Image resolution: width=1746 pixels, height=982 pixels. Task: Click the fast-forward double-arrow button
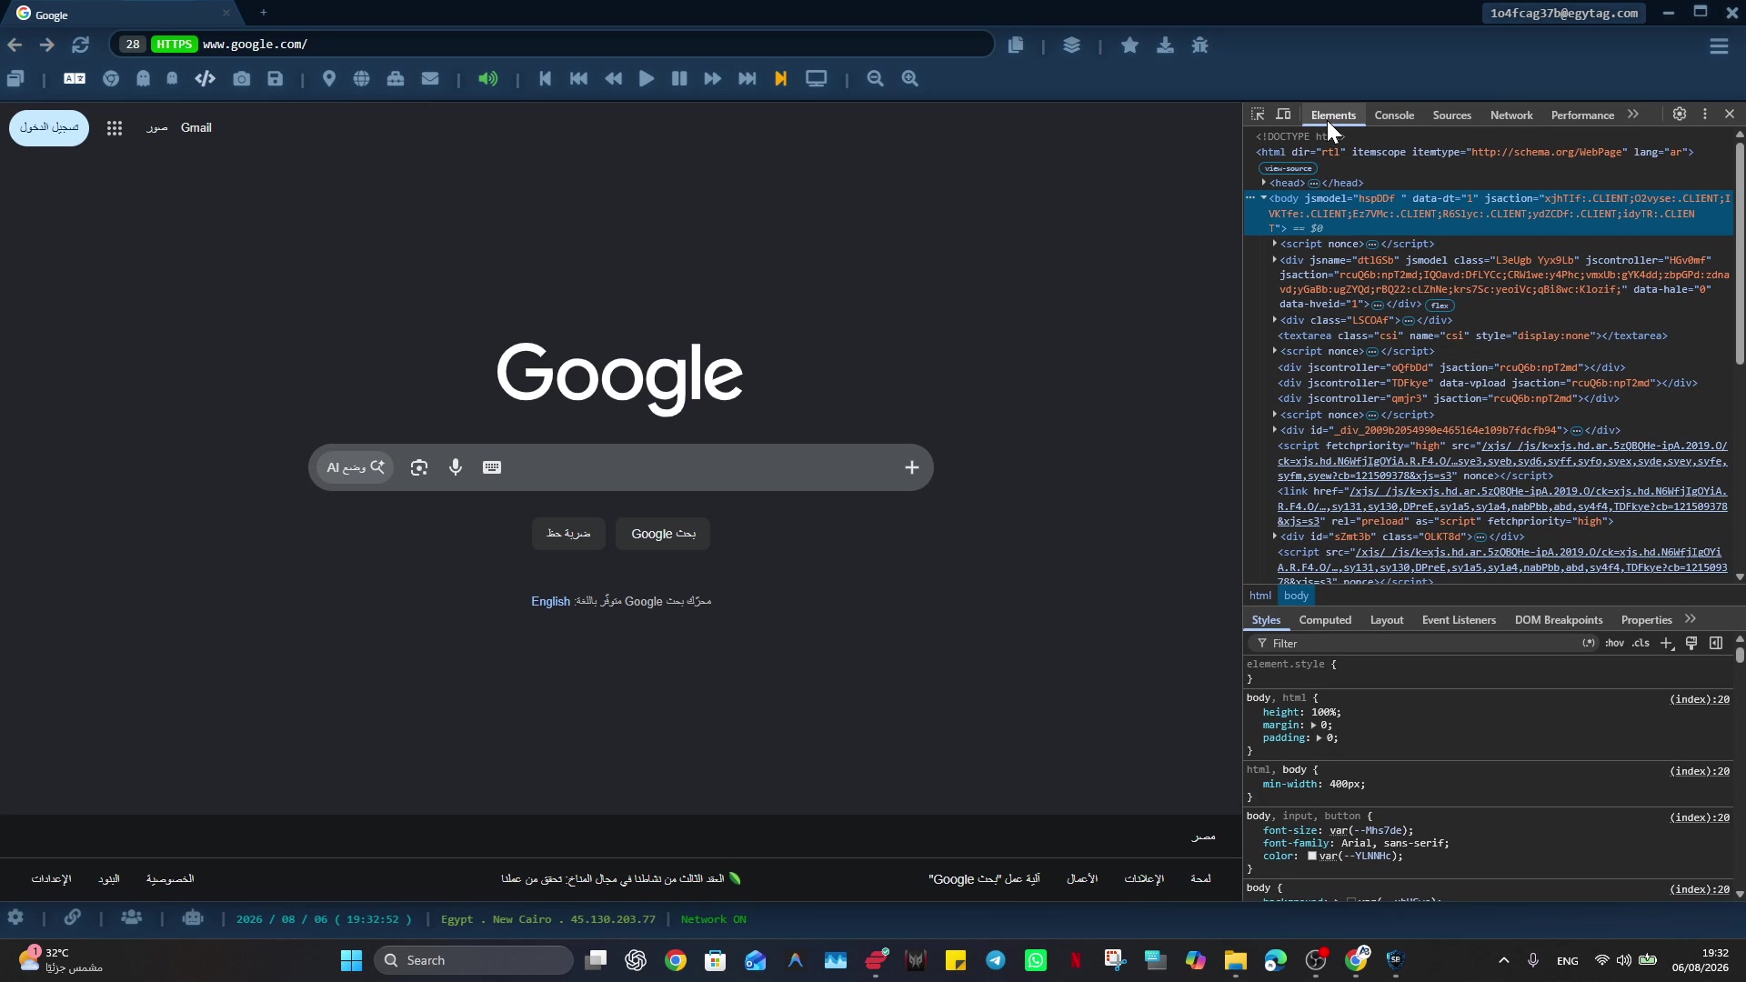point(713,79)
